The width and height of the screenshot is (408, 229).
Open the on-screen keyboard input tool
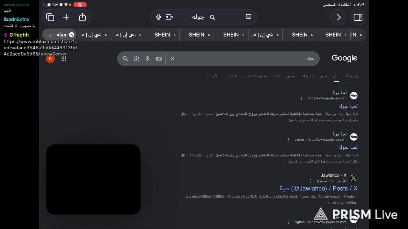pyautogui.click(x=159, y=59)
